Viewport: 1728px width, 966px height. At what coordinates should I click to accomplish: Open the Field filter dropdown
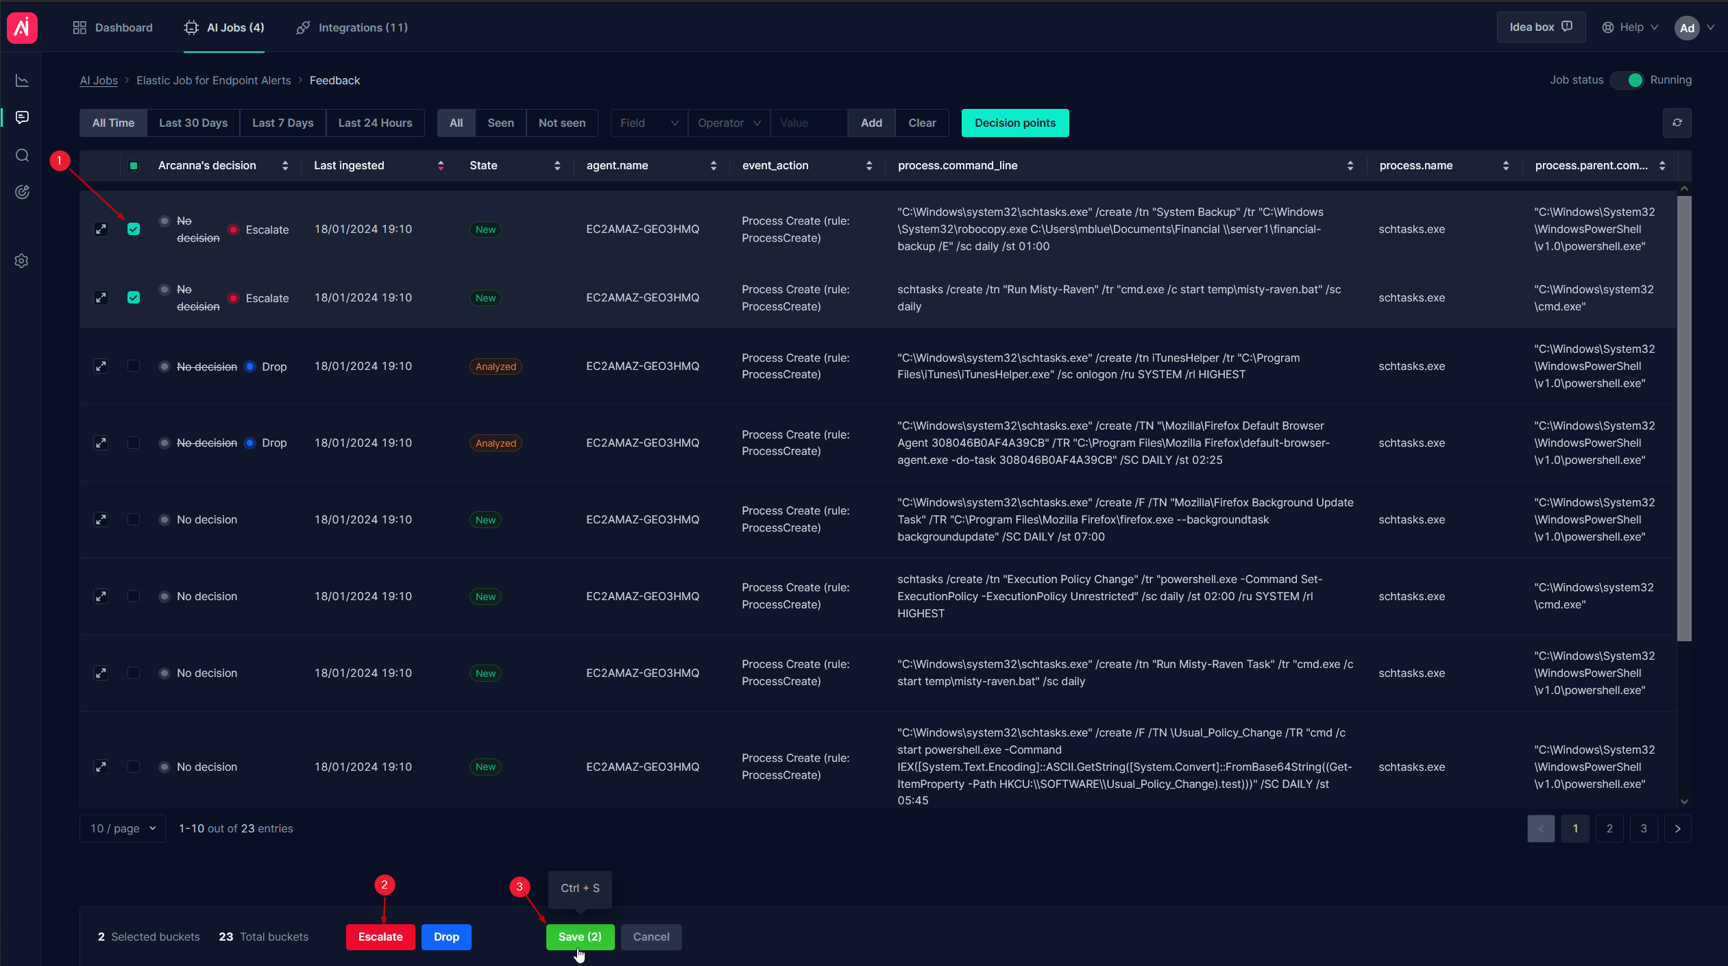(x=648, y=123)
